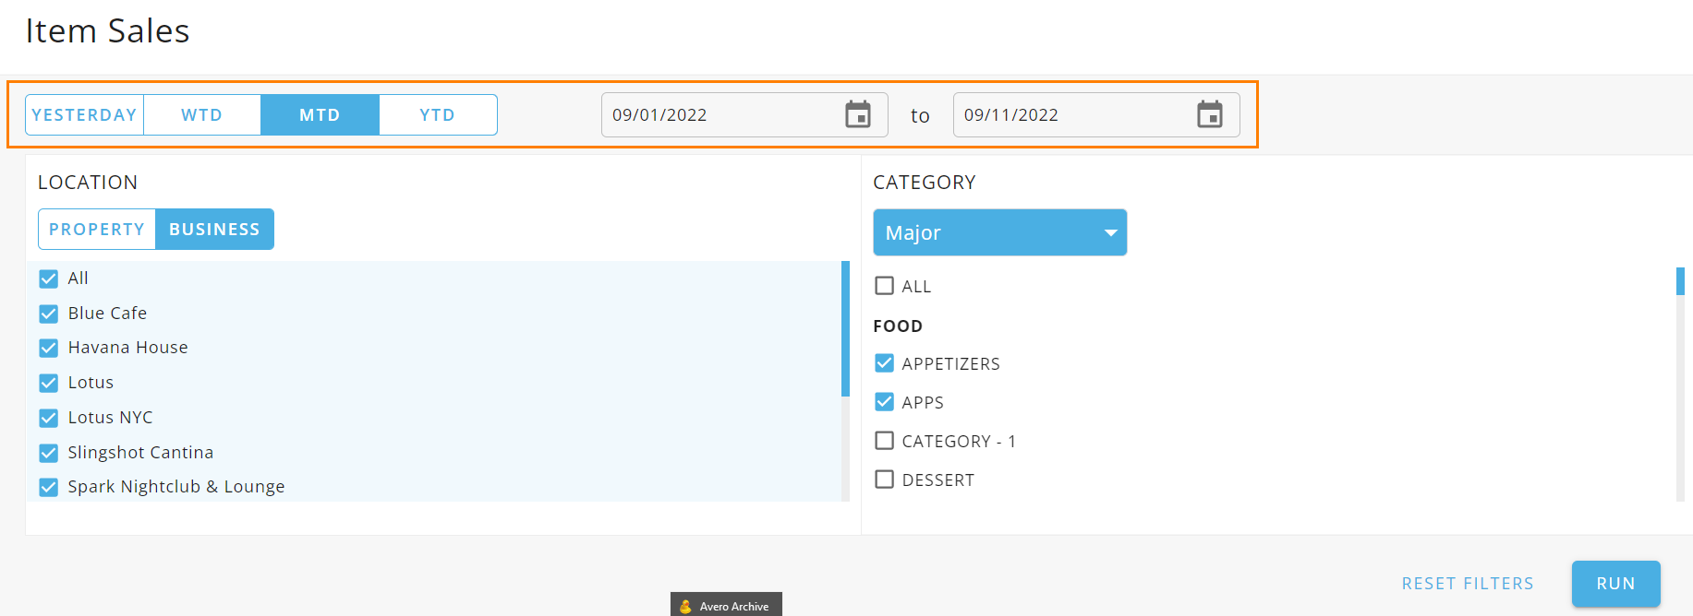The image size is (1693, 616).
Task: Expand the Major category dropdown
Action: [999, 232]
